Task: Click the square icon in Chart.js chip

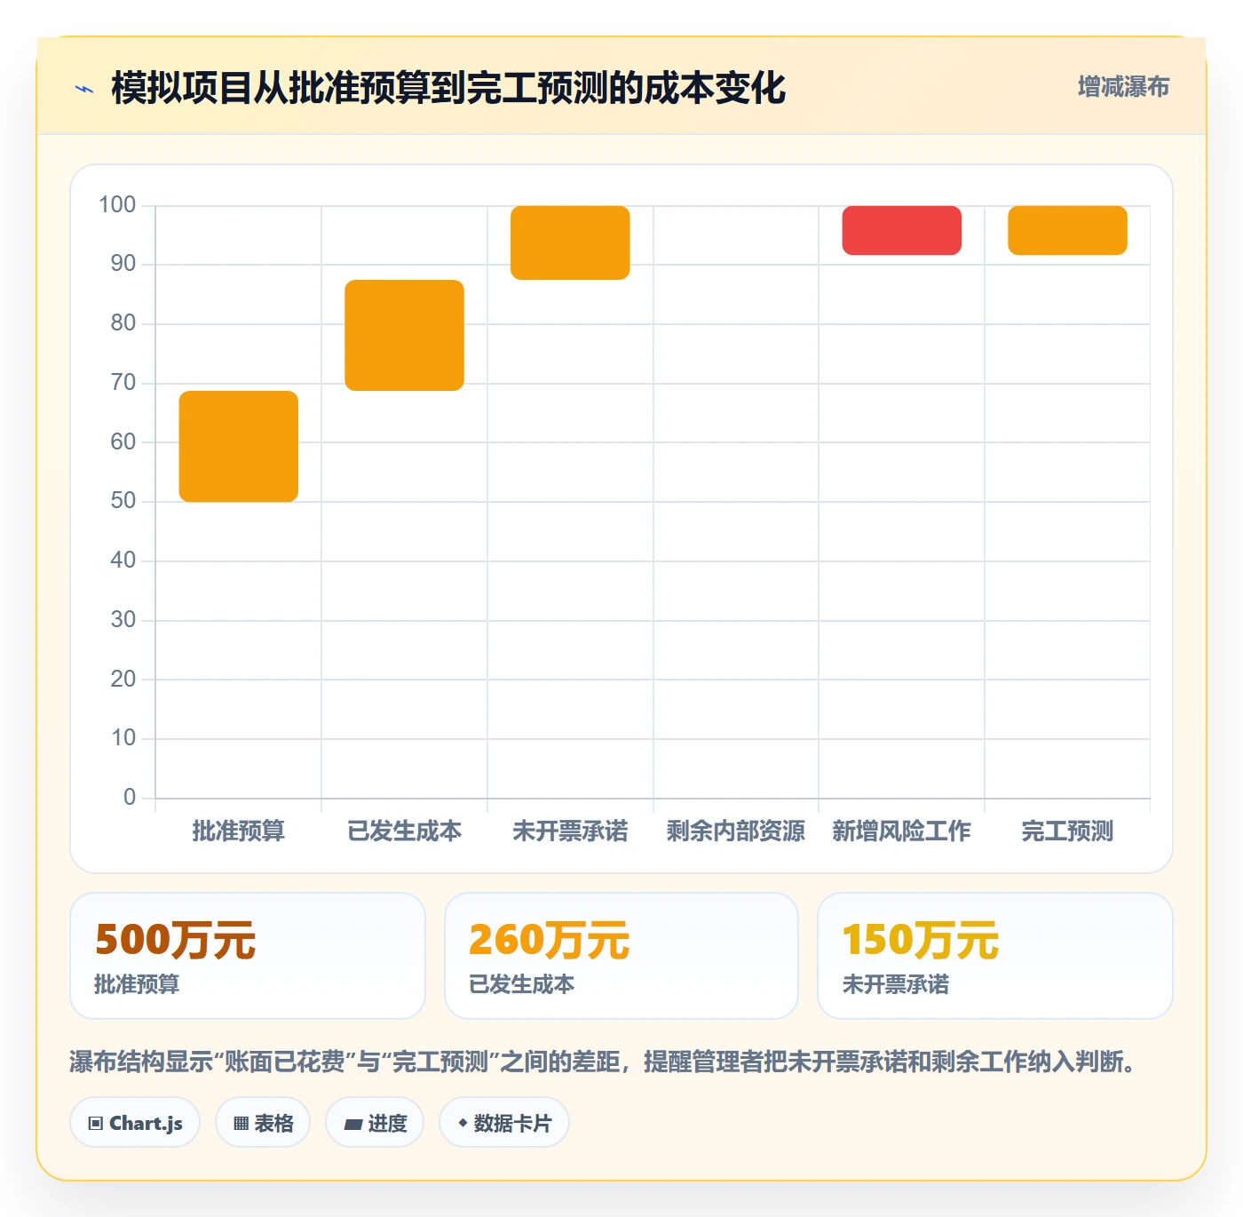Action: click(x=96, y=1124)
